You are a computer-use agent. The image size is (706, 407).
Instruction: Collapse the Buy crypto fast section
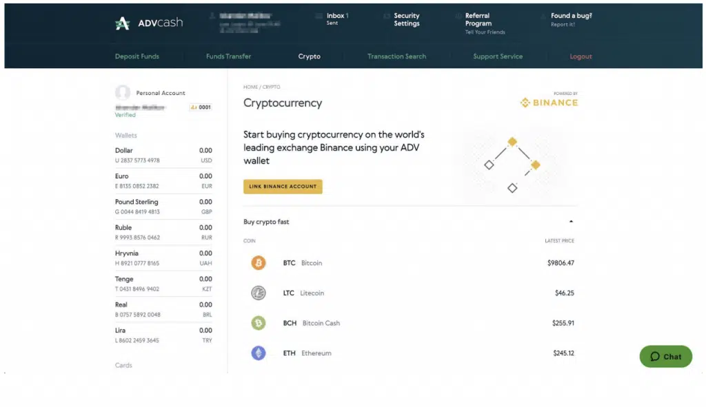571,222
